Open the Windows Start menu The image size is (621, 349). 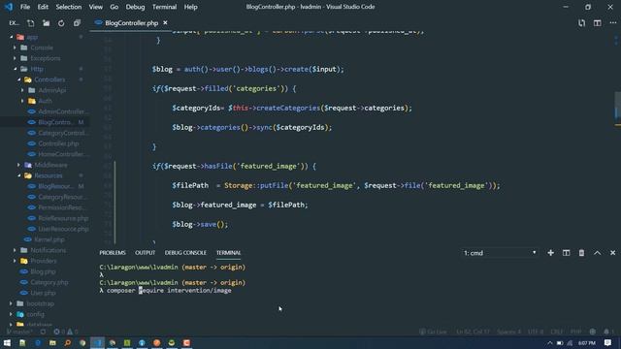tap(8, 342)
